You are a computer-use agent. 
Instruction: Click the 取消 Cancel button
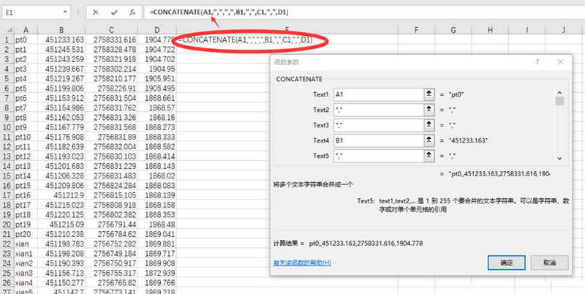point(550,263)
